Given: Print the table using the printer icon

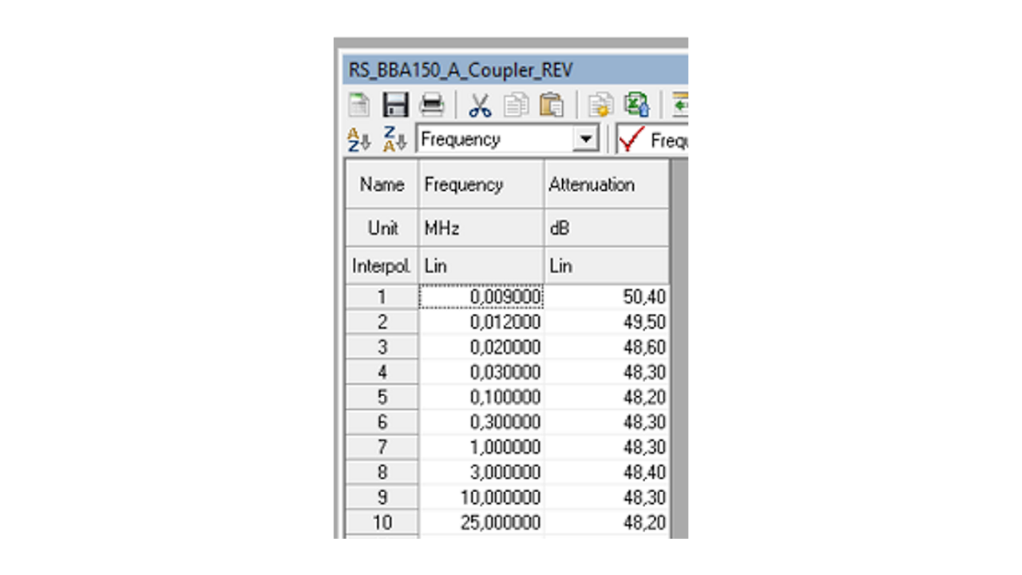Looking at the screenshot, I should pyautogui.click(x=432, y=105).
